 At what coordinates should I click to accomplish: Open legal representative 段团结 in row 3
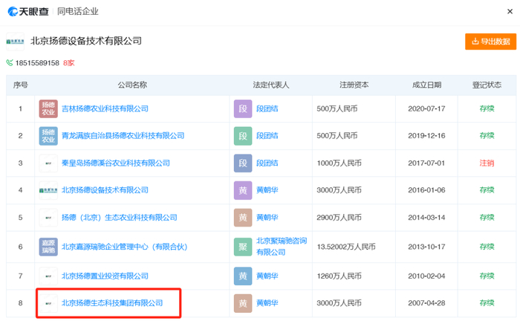[267, 163]
